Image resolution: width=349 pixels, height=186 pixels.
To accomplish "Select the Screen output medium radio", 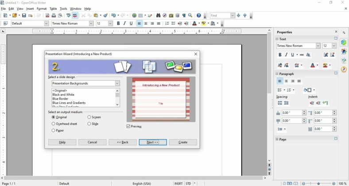I will (89, 117).
